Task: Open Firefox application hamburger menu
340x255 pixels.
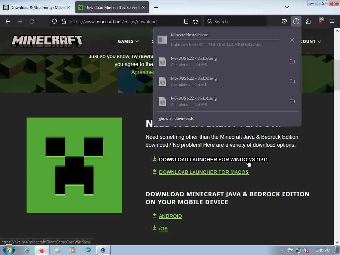Action: pyautogui.click(x=332, y=22)
